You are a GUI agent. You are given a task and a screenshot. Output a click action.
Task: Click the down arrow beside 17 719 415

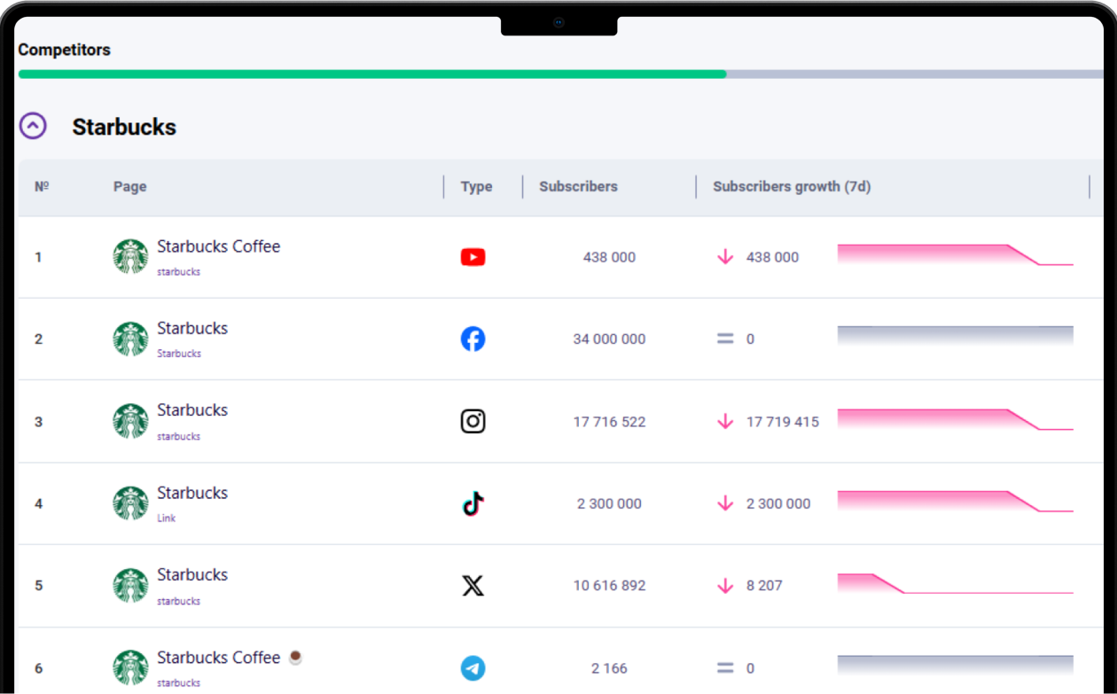[x=725, y=422]
